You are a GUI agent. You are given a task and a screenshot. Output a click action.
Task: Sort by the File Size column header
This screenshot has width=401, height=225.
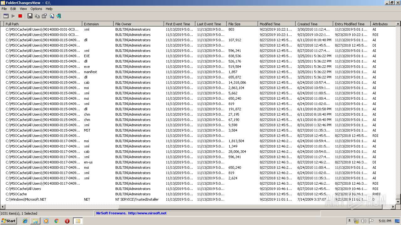pyautogui.click(x=242, y=24)
